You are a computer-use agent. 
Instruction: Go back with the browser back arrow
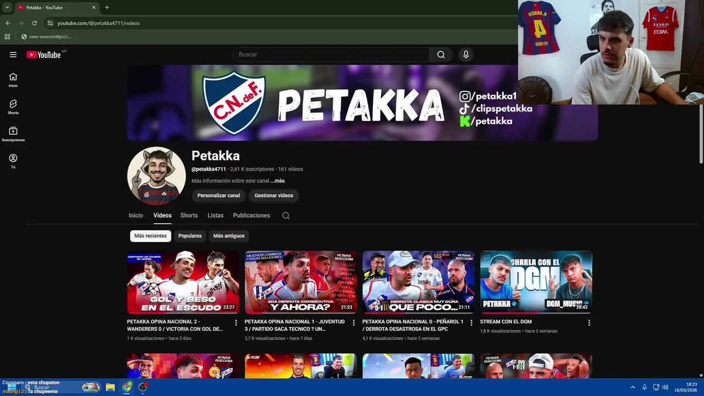coord(8,23)
